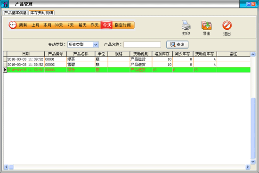Open the 变动类型 dropdown list
This screenshot has width=259, height=173.
[96, 44]
